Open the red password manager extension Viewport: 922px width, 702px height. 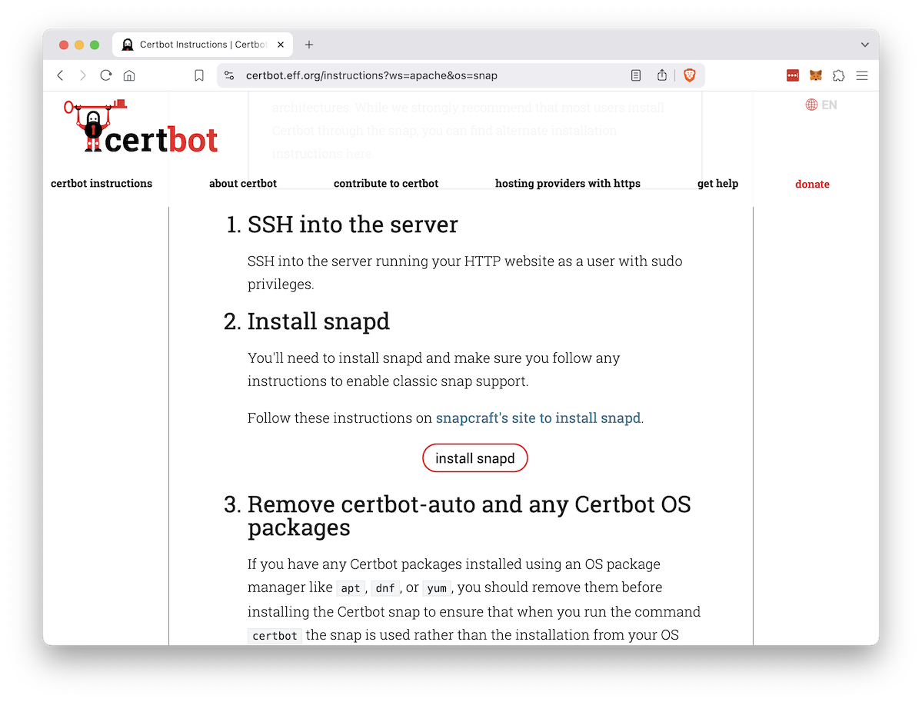point(793,75)
